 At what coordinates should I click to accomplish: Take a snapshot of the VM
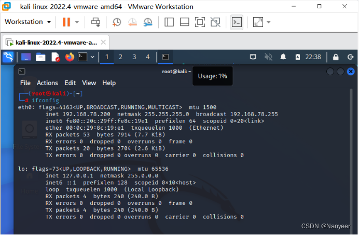117,22
